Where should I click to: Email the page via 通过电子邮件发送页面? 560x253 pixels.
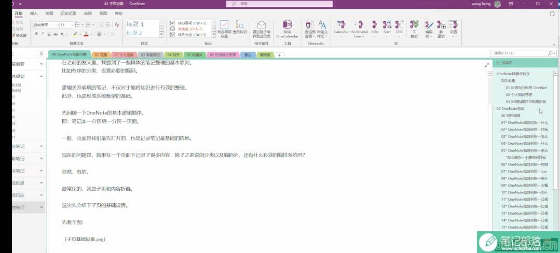pos(262,29)
